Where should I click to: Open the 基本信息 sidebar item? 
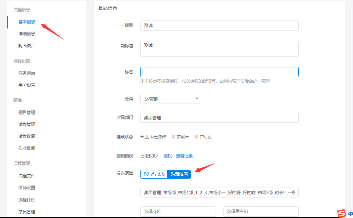pos(26,22)
